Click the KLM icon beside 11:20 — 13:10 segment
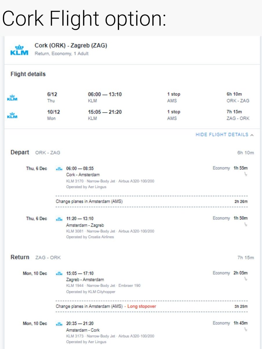Image resolution: width=262 pixels, height=349 pixels. [x=59, y=218]
